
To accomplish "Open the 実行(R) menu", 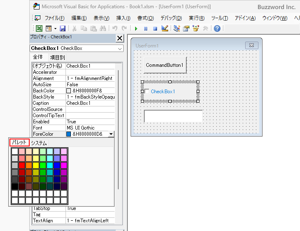I will point(197,18).
